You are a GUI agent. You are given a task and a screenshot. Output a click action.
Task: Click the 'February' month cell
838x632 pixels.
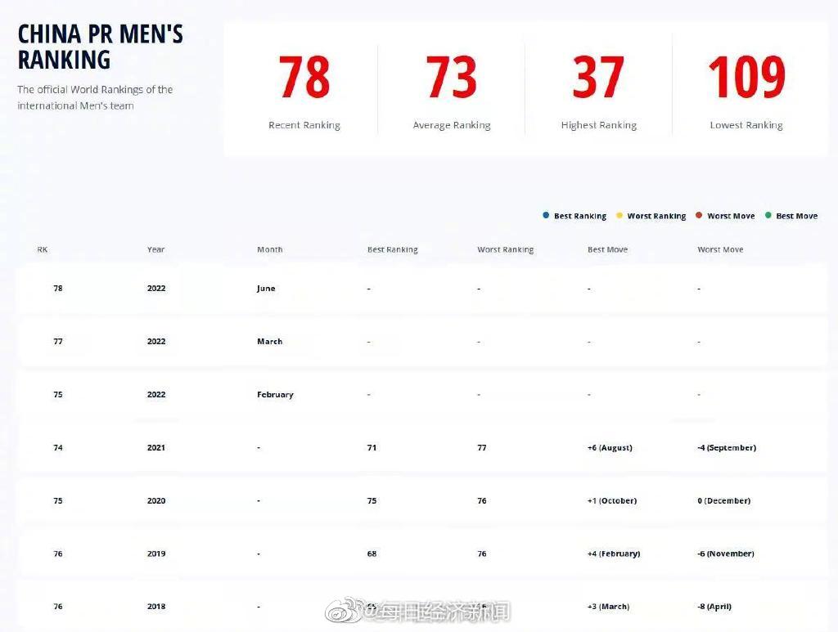pyautogui.click(x=275, y=395)
